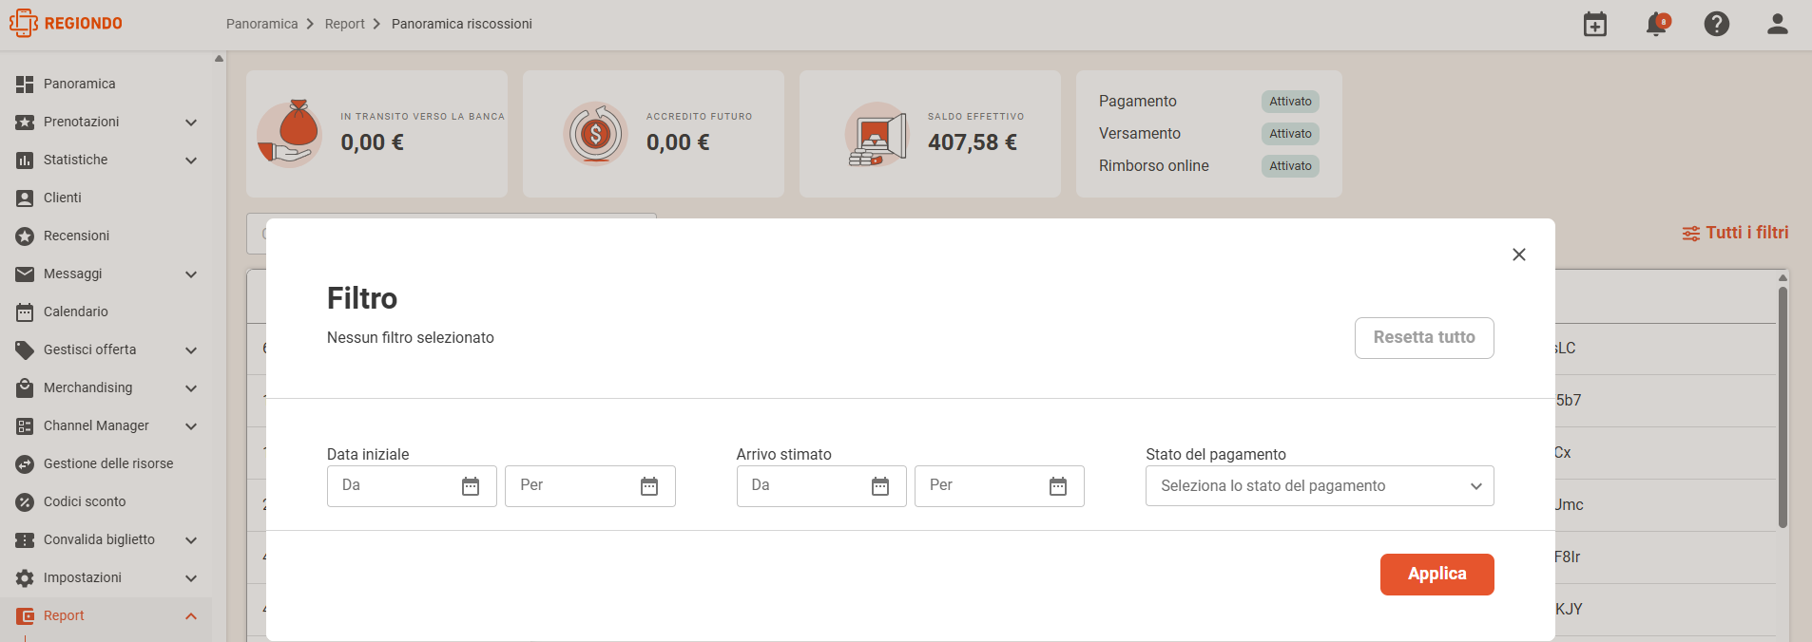
Task: Open calendar picker for Arrivo stimato Per
Action: (1058, 486)
